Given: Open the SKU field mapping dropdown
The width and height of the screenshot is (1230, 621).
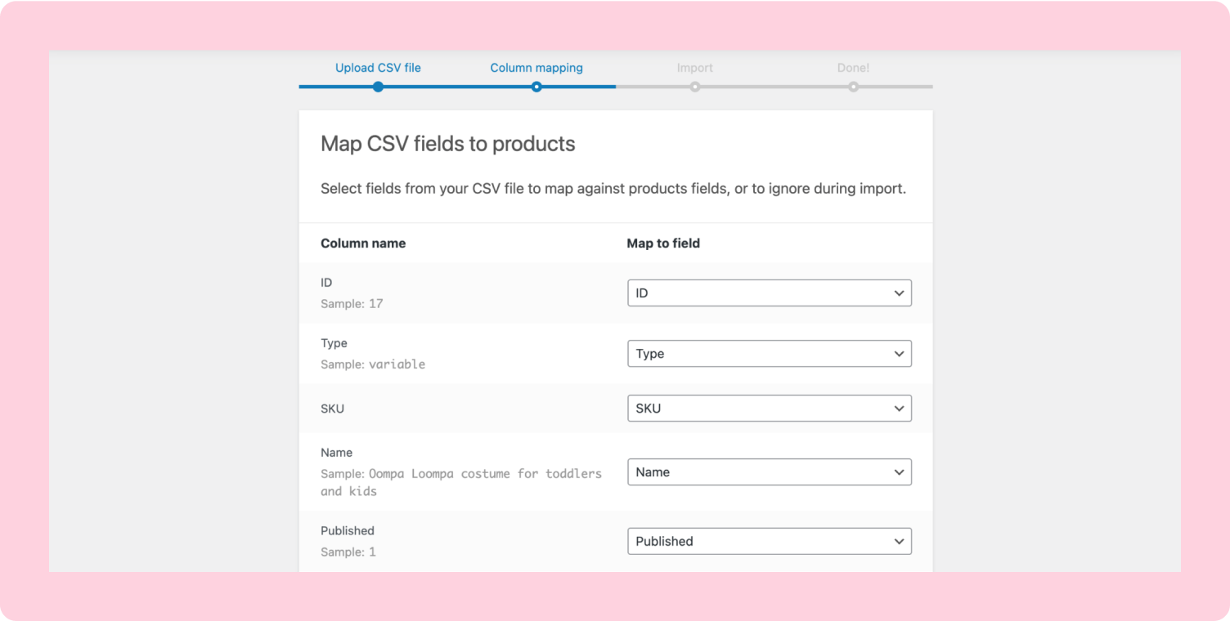Looking at the screenshot, I should point(769,409).
